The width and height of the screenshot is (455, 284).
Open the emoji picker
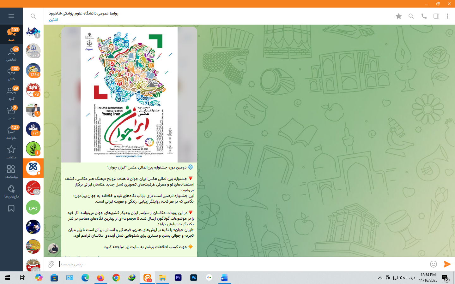coord(433,264)
